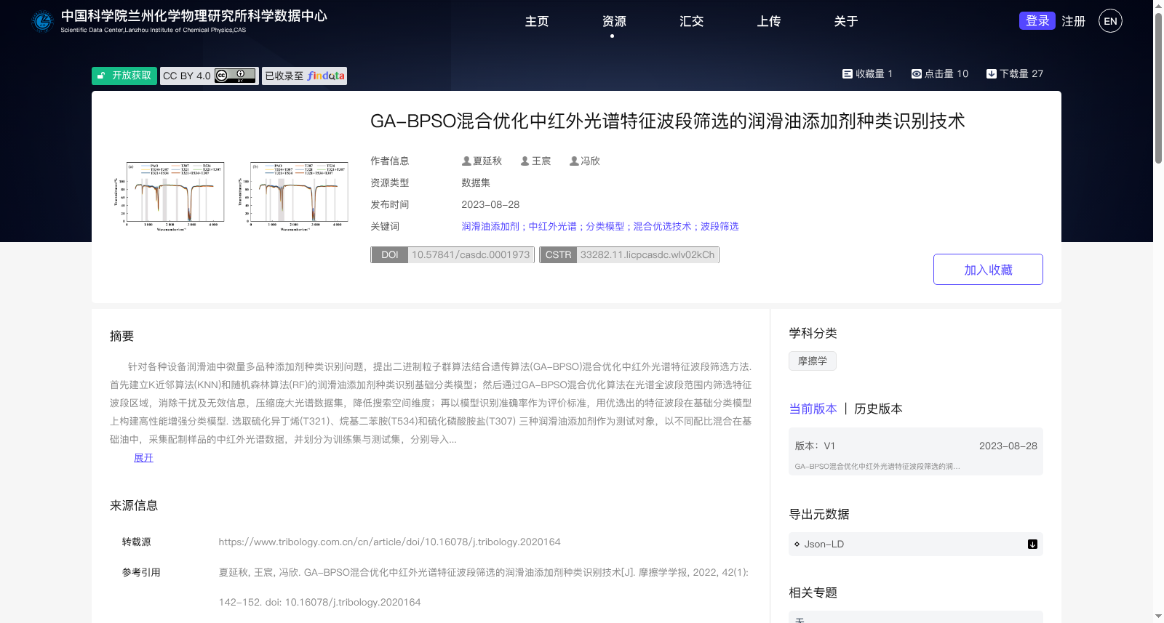
Task: Switch to the 当前版本 tab
Action: [813, 409]
